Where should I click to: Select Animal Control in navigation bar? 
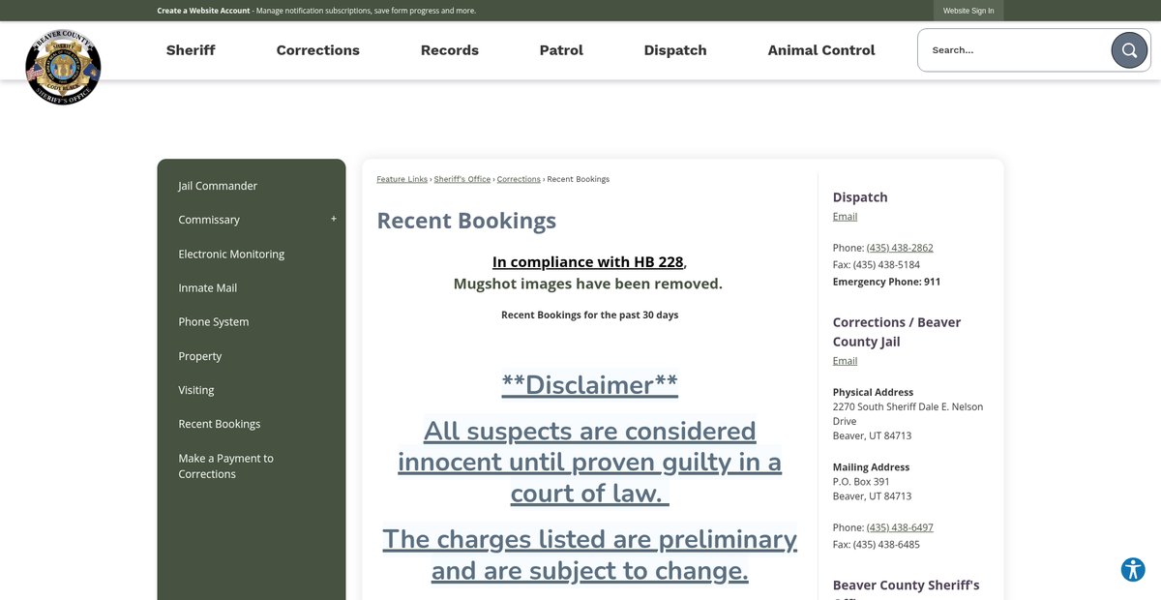(x=820, y=50)
